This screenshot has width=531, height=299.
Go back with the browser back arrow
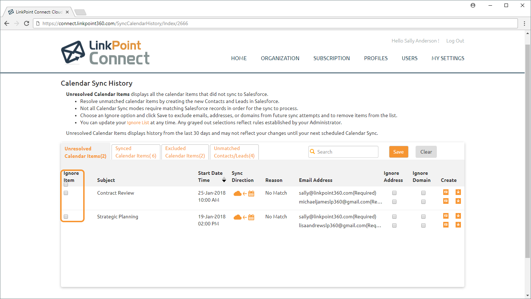[7, 23]
